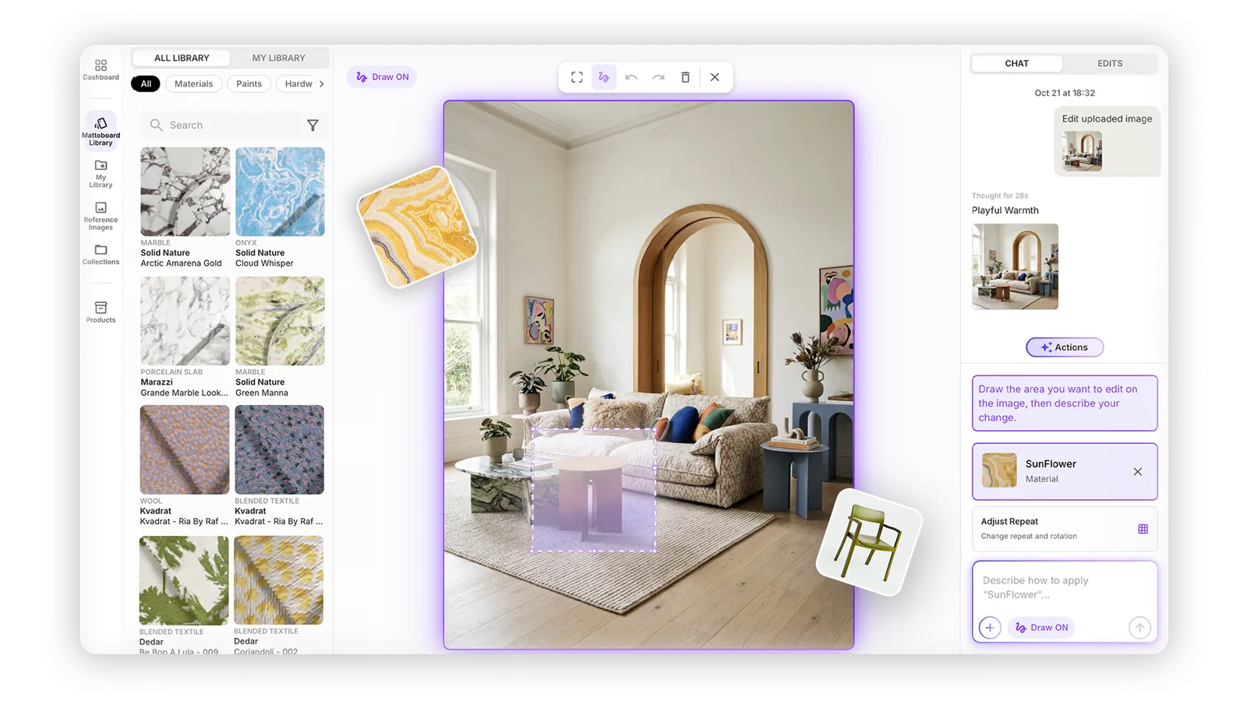Open Products in the sidebar
The image size is (1247, 701).
point(101,312)
